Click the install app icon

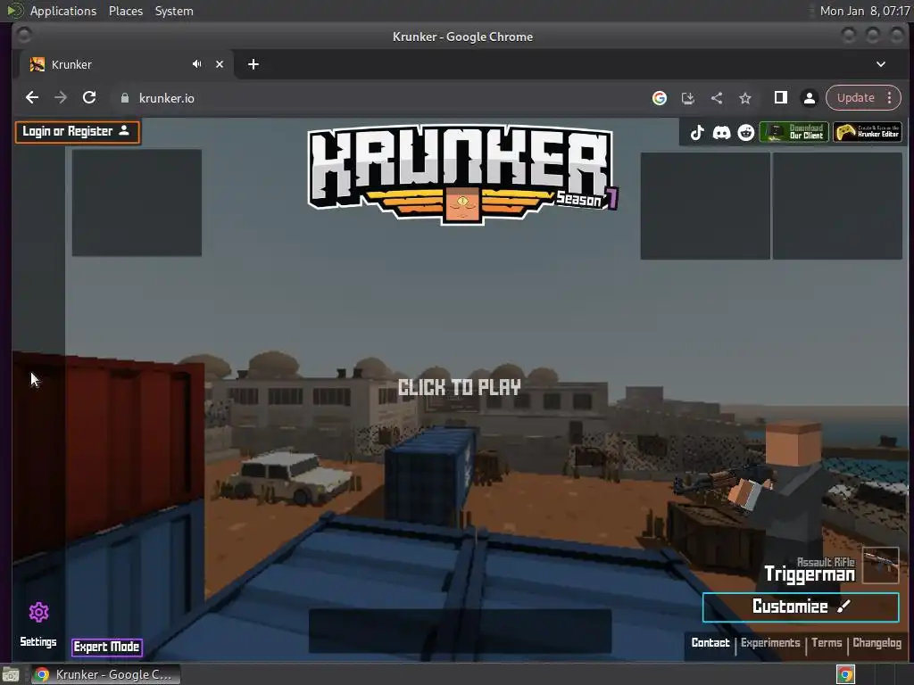[x=688, y=98]
